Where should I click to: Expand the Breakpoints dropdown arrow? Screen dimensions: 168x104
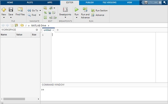(65, 17)
